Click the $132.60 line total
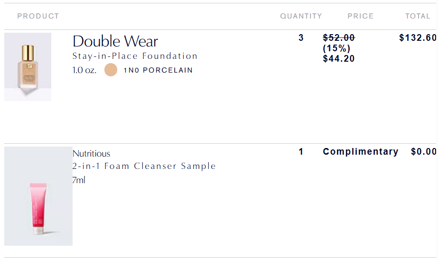 click(418, 38)
